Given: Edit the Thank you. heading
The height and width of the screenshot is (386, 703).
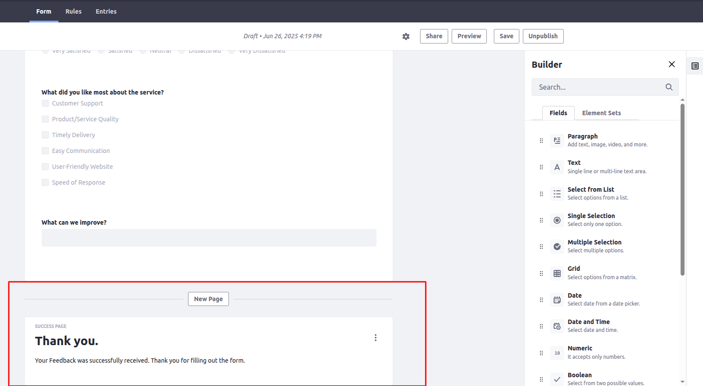Looking at the screenshot, I should click(x=67, y=341).
